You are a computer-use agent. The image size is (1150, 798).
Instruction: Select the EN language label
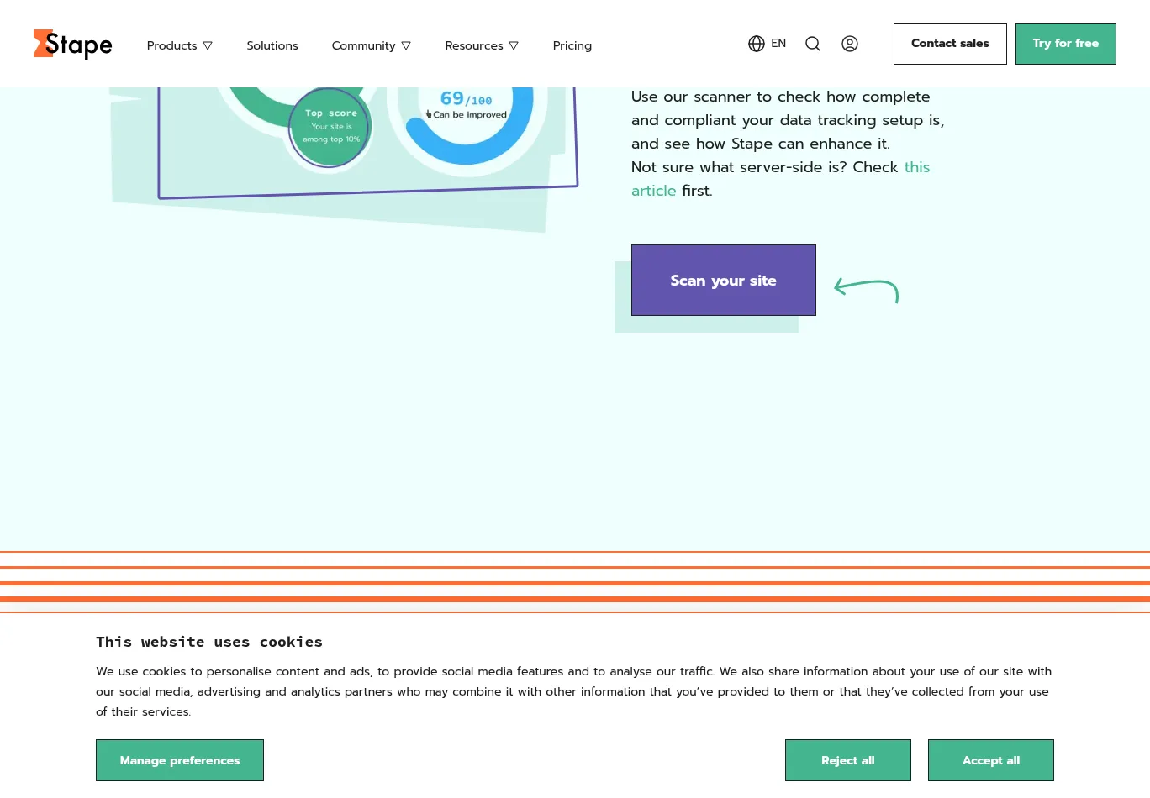[x=778, y=44]
